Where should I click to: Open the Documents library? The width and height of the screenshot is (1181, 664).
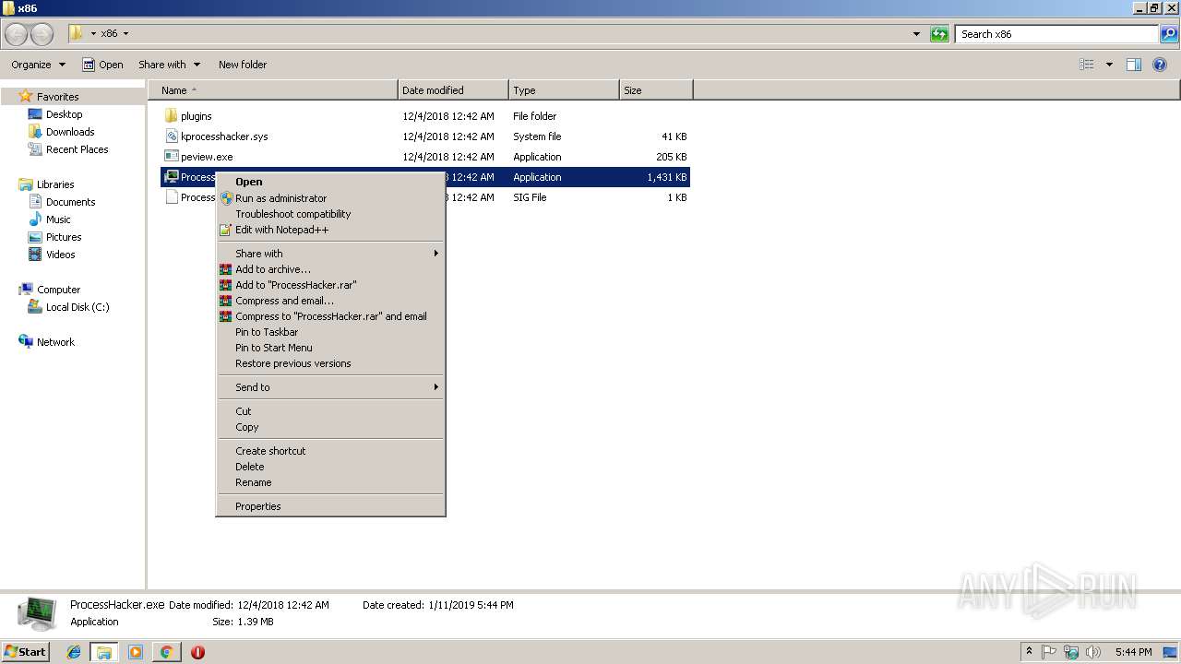click(70, 202)
